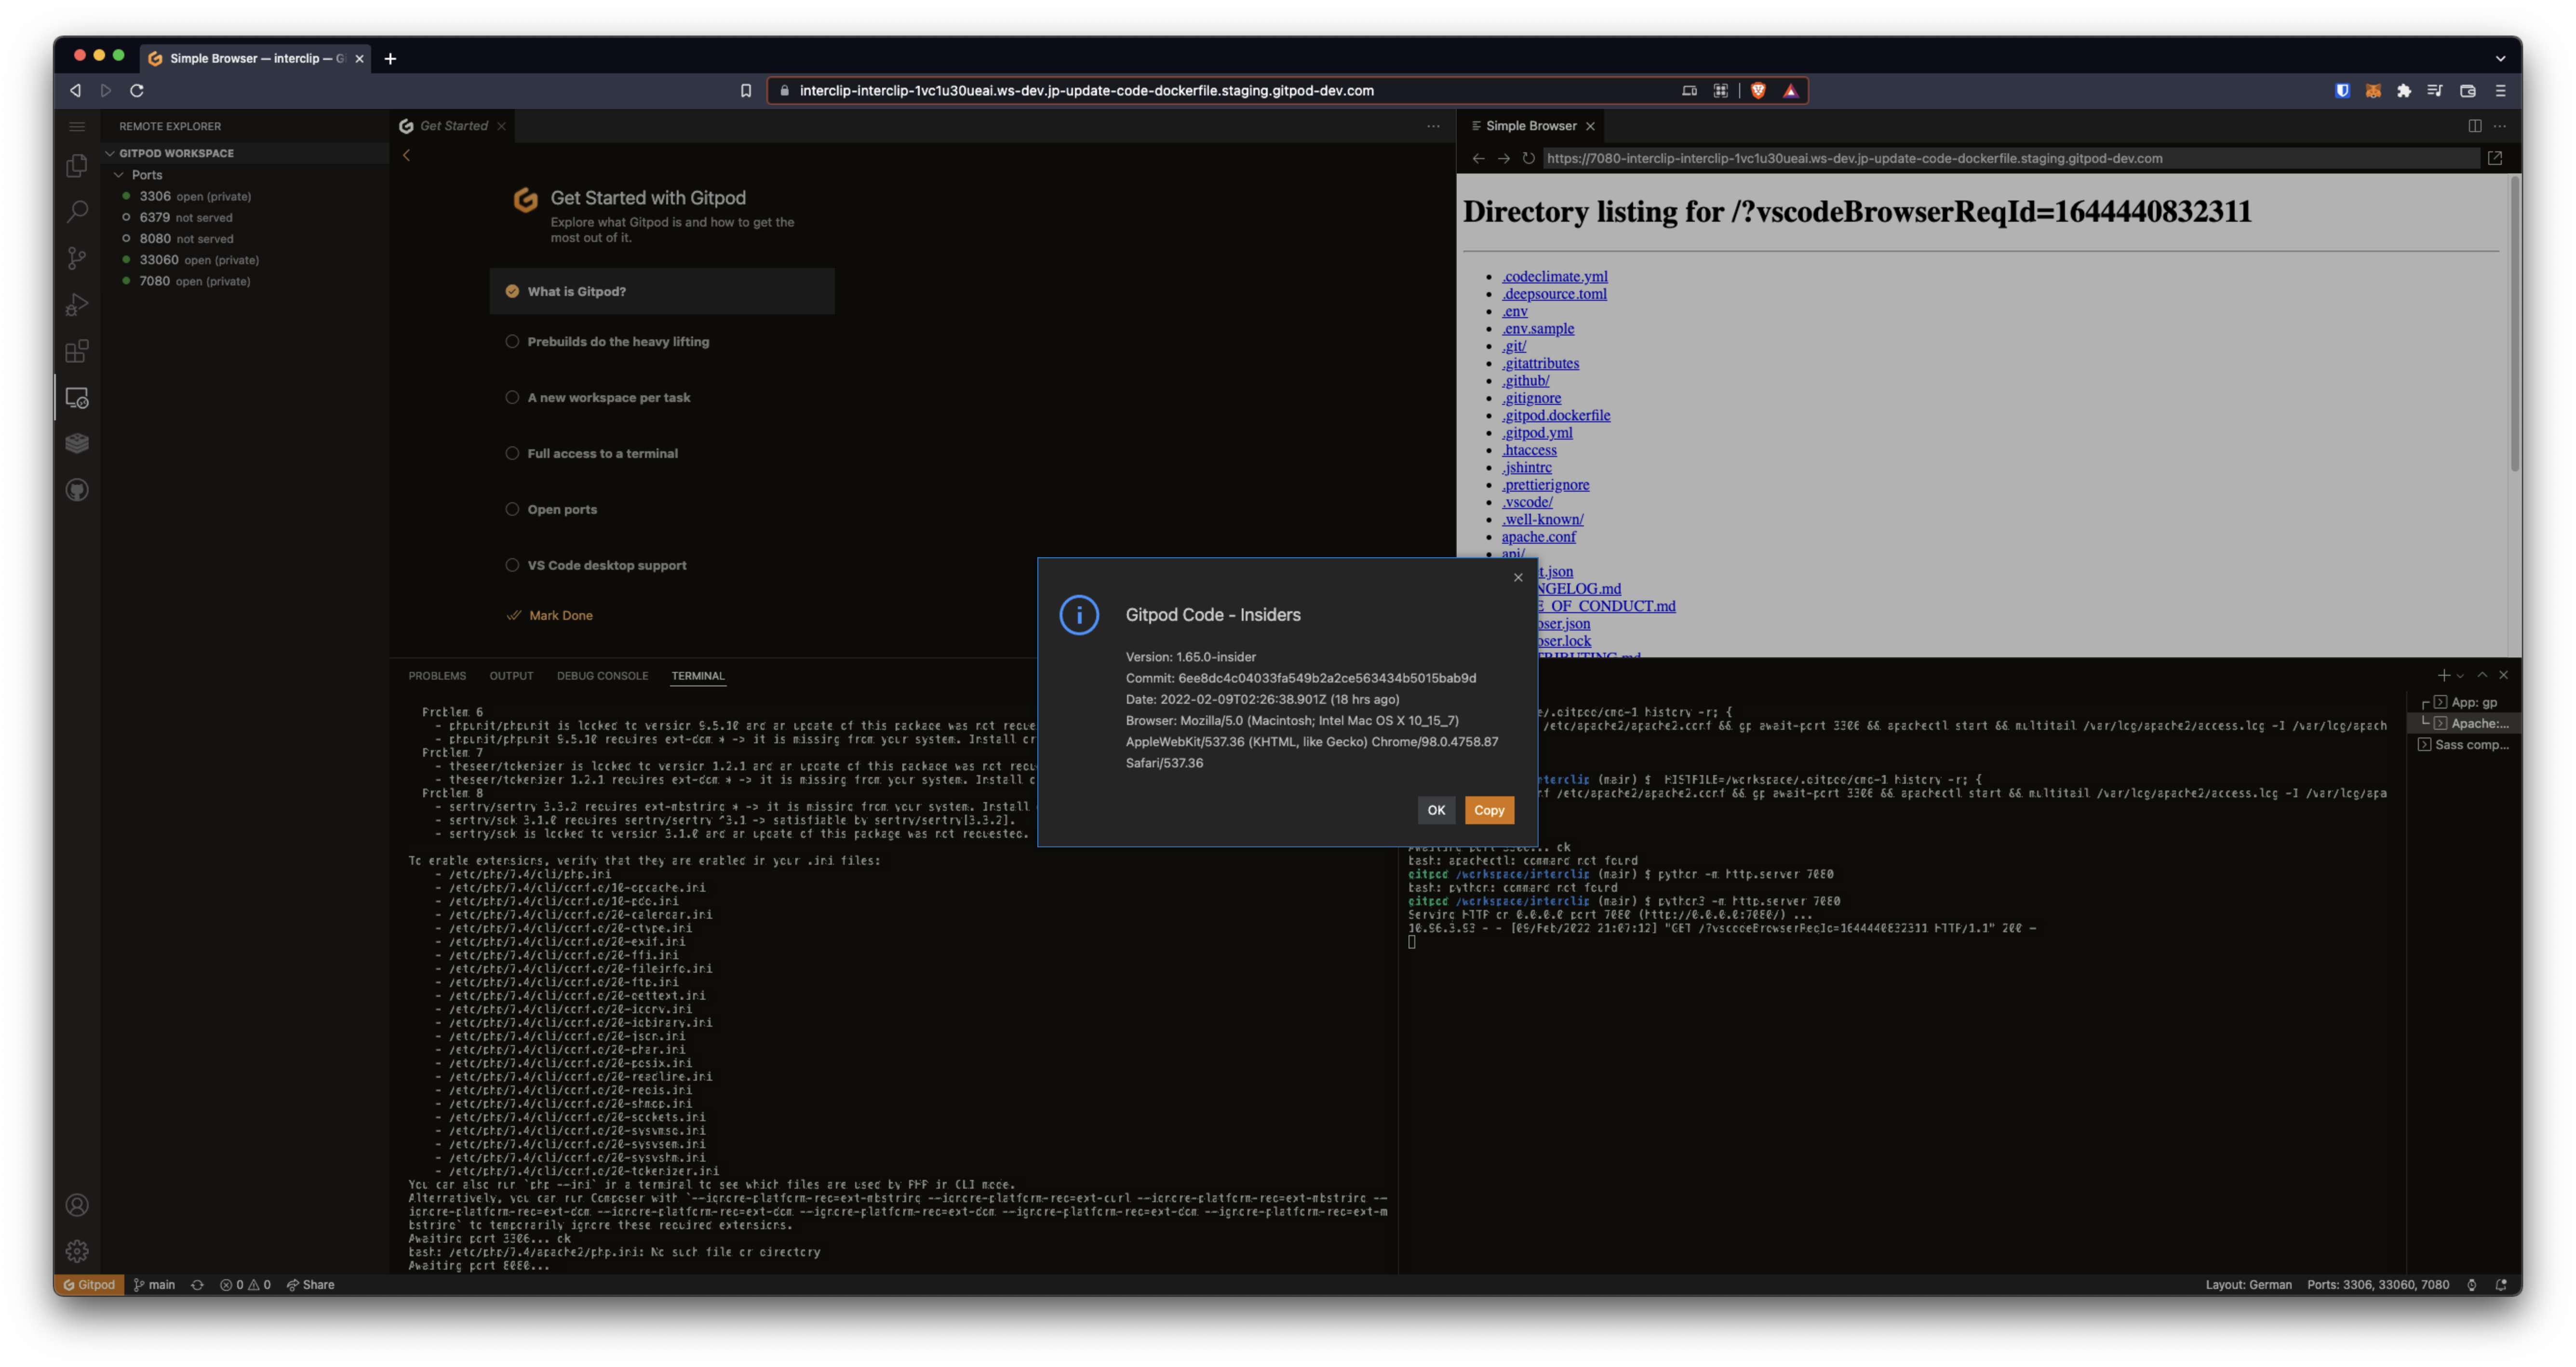Reload the page in Brave toolbar
This screenshot has width=2576, height=1367.
137,90
